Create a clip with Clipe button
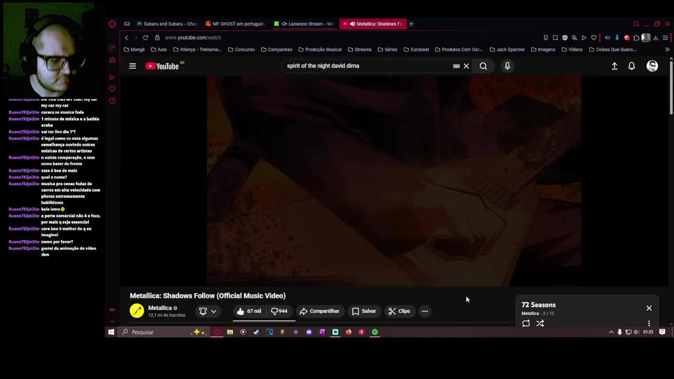Viewport: 674px width, 379px height. pos(399,311)
